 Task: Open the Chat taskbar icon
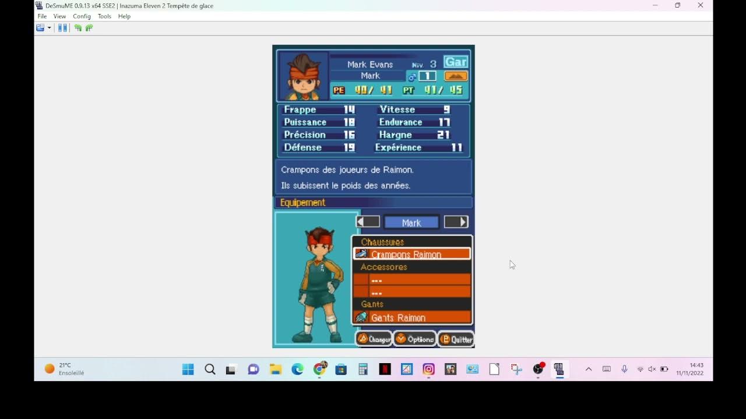254,369
